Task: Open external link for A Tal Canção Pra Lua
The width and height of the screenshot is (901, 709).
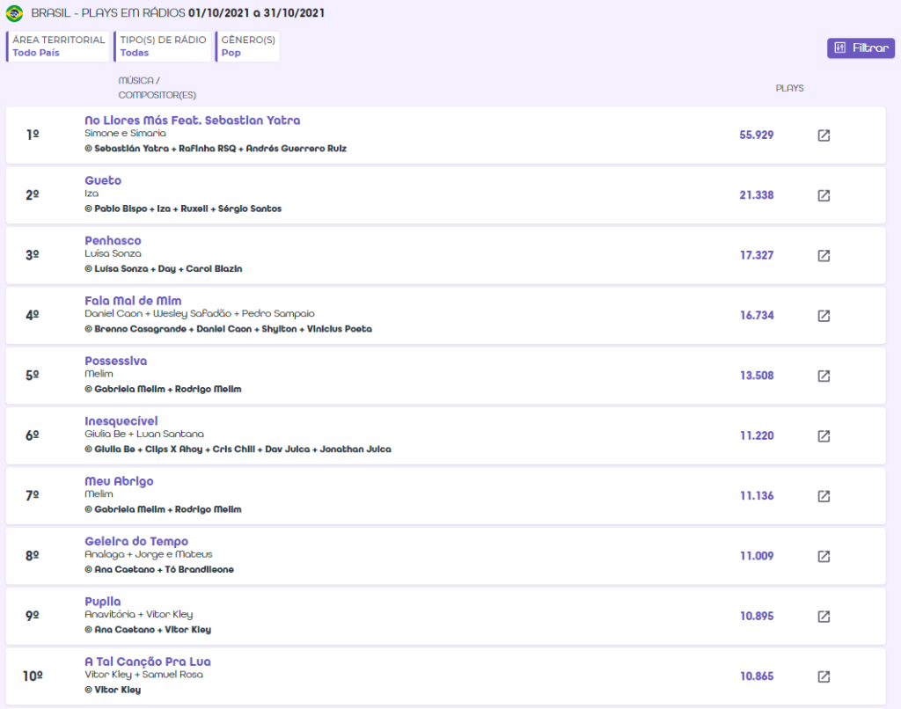Action: [x=824, y=676]
